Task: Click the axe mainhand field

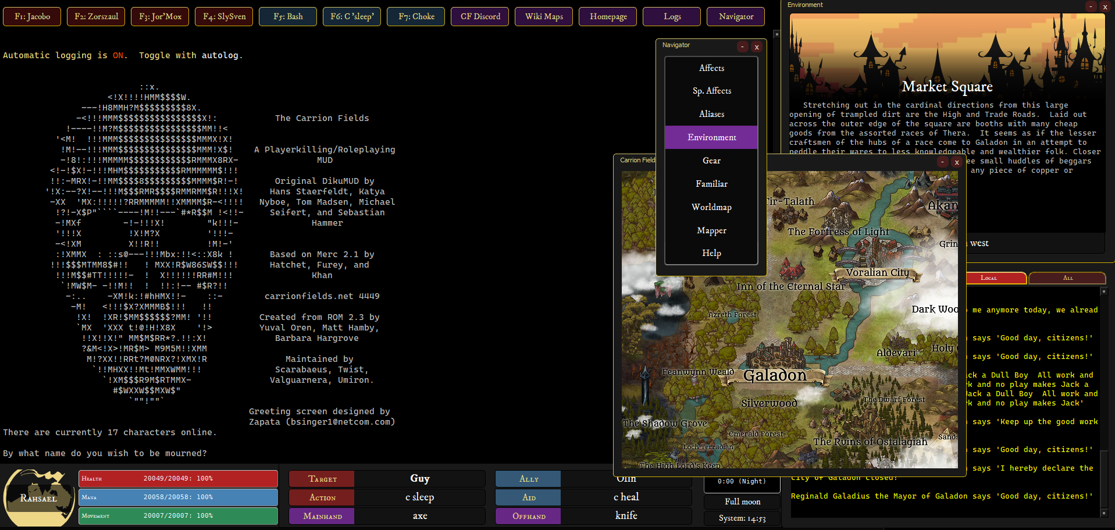Action: click(x=420, y=516)
